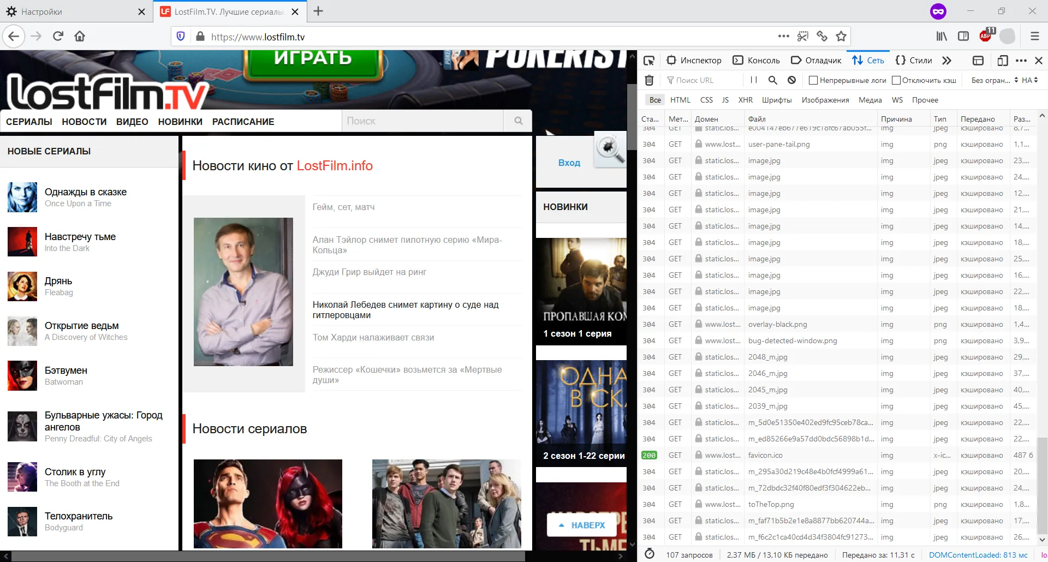Filter requests by WS

point(897,100)
